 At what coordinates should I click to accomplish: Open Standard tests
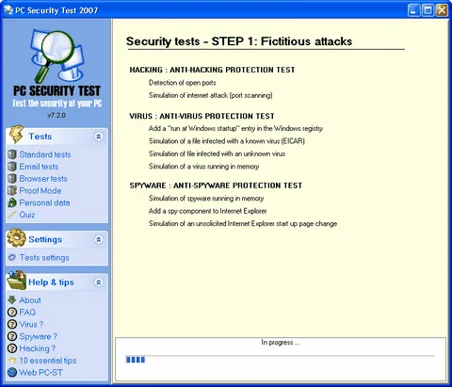pos(45,154)
